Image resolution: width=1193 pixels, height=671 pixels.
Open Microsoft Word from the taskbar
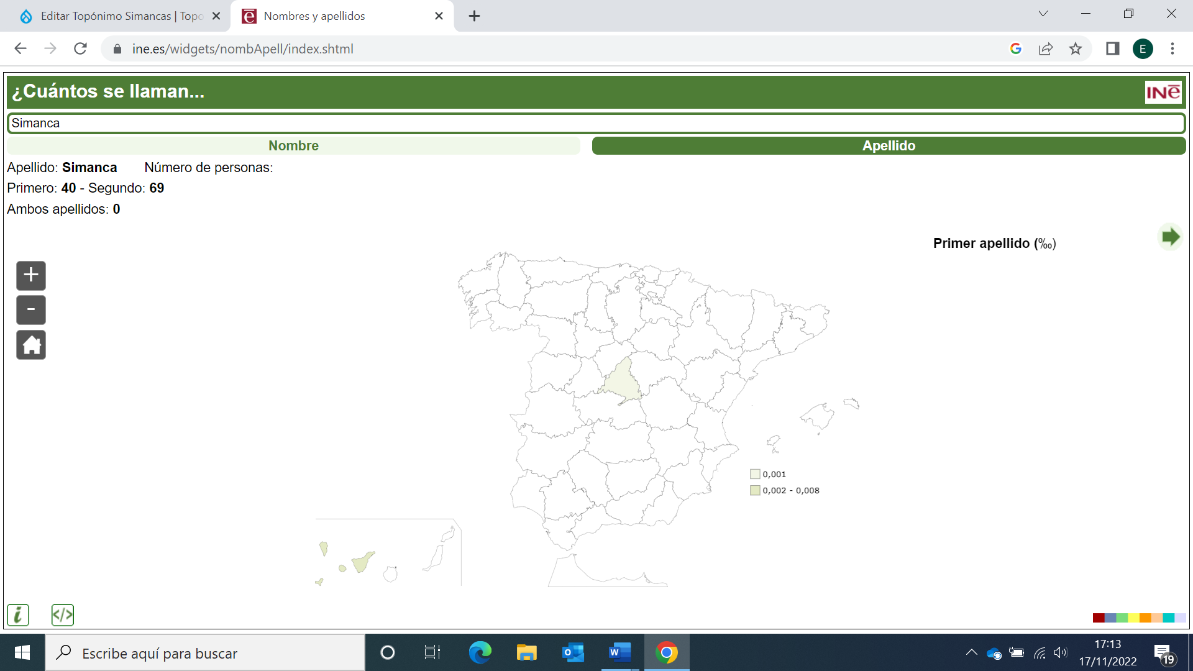click(x=619, y=652)
